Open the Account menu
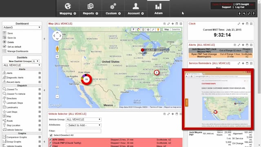 tap(136, 9)
